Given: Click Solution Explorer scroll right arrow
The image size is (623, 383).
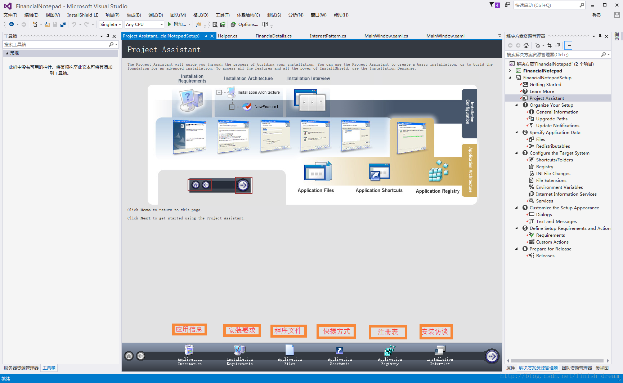Looking at the screenshot, I should click(x=608, y=361).
